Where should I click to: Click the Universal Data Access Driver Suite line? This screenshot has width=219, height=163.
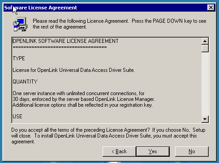pos(73,70)
